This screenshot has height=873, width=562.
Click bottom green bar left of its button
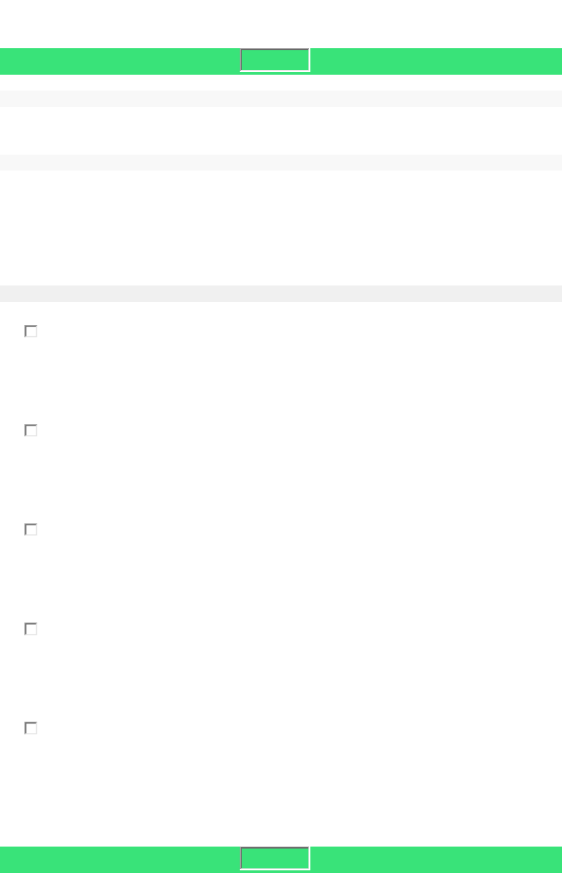click(x=119, y=859)
